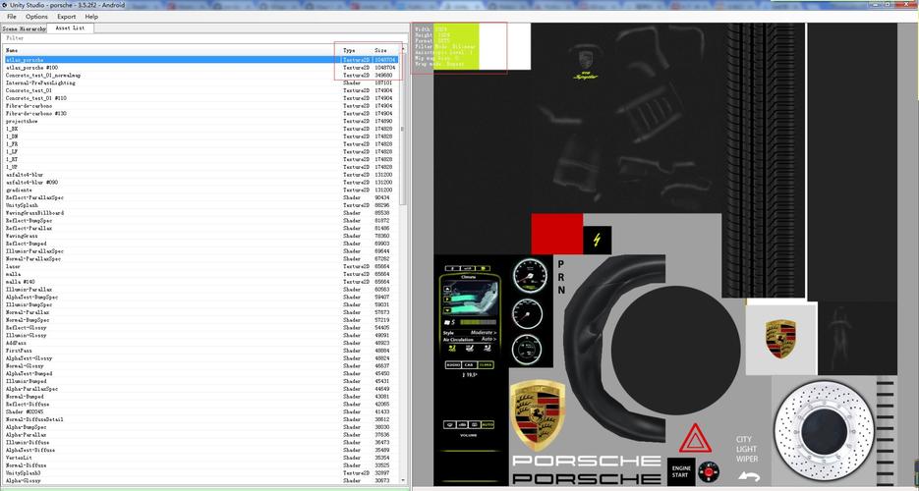Switch to the Scene Hierarchy tab

[24, 28]
